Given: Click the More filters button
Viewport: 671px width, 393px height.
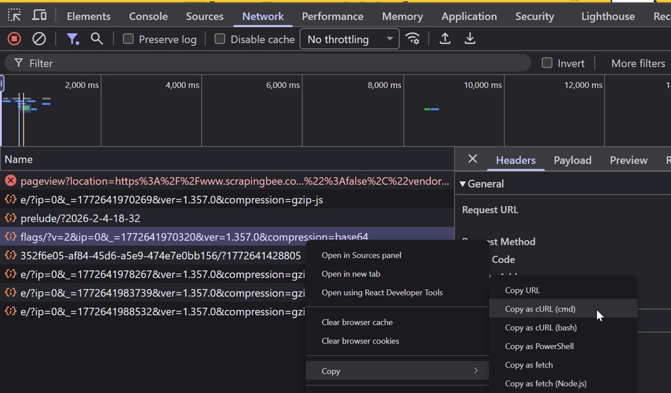Looking at the screenshot, I should coord(637,63).
